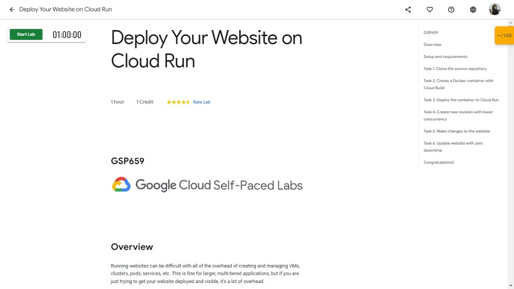This screenshot has height=289, width=514.
Task: Click the Google Cloud logo
Action: coord(121,185)
